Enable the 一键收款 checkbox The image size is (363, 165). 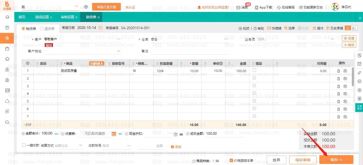(24, 145)
